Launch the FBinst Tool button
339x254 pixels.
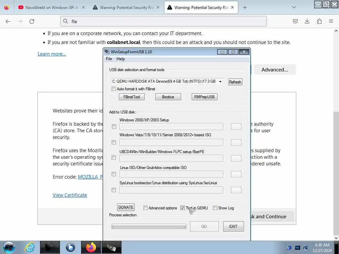[x=132, y=97]
